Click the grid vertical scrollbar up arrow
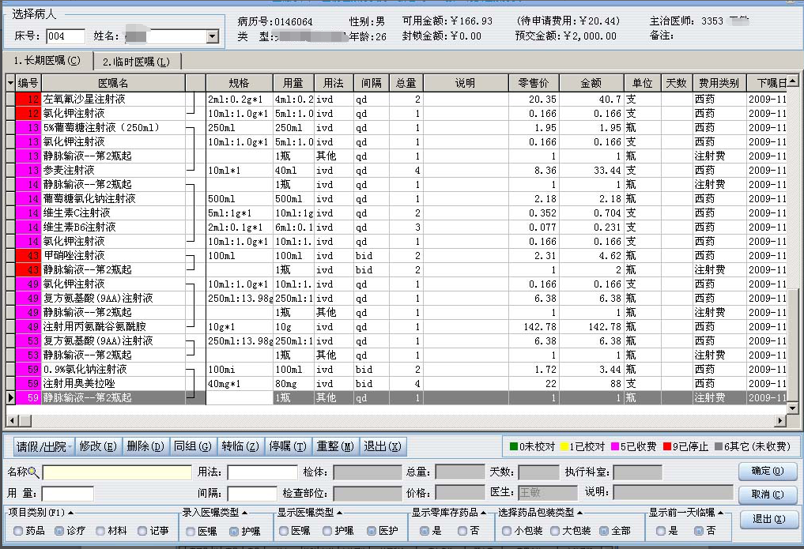The image size is (804, 549). (x=792, y=81)
